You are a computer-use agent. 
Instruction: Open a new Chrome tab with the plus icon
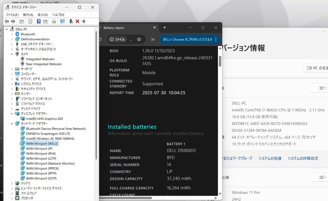[164, 27]
